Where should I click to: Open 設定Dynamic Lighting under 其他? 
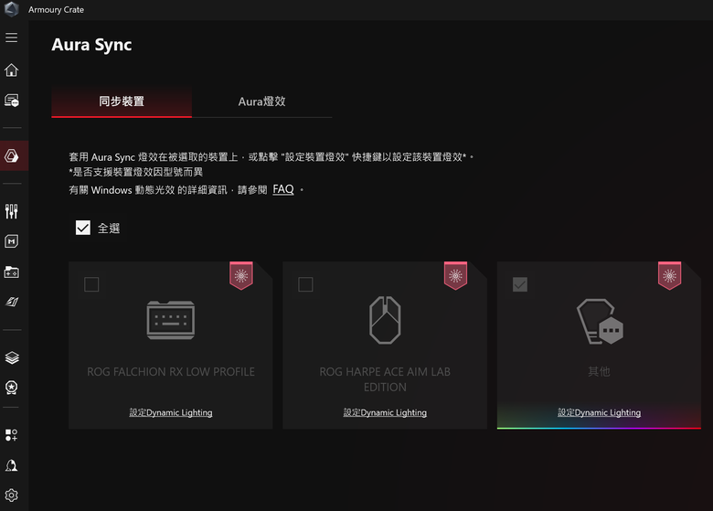coord(599,412)
